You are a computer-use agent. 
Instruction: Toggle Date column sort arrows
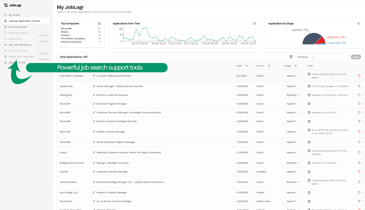(246, 65)
